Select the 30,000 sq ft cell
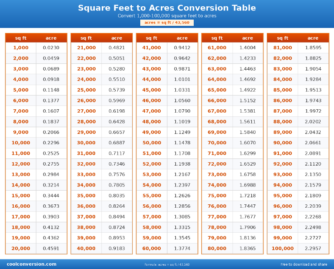This screenshot has height=269, width=334. click(x=86, y=143)
